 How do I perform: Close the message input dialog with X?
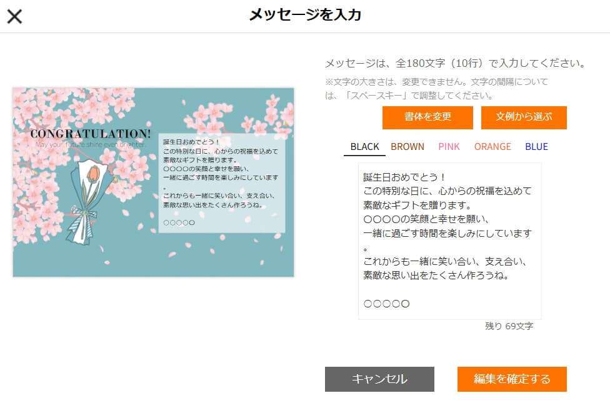point(15,16)
